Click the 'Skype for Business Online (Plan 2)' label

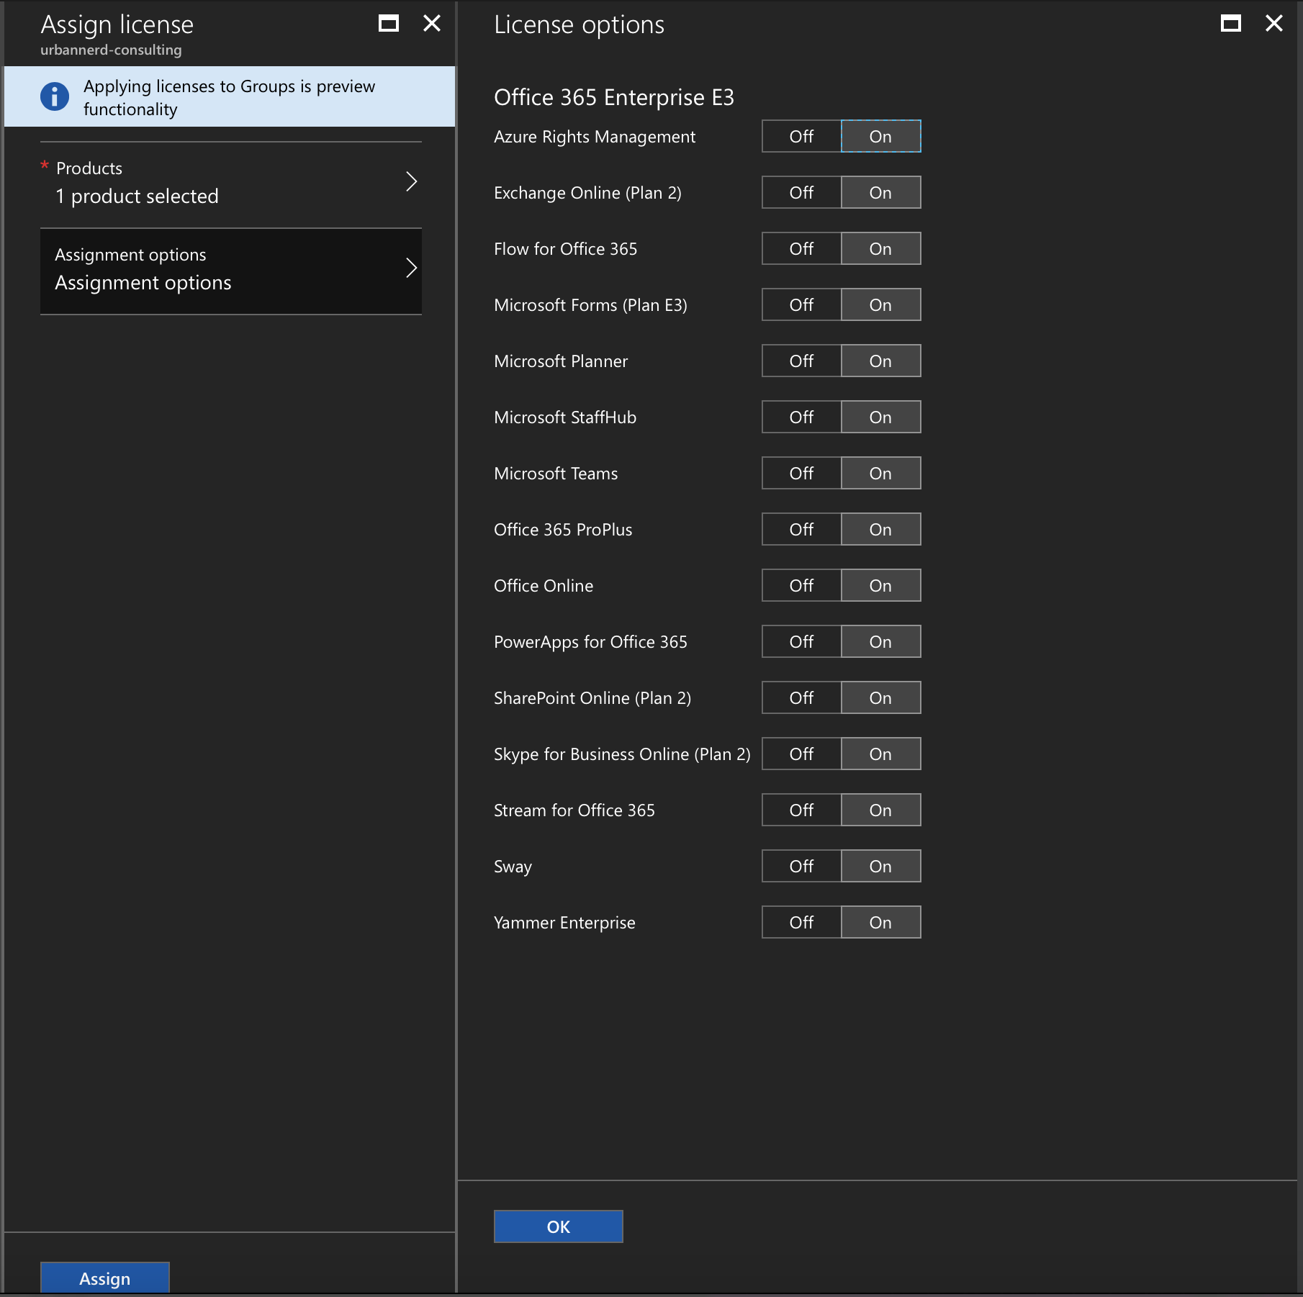click(622, 754)
